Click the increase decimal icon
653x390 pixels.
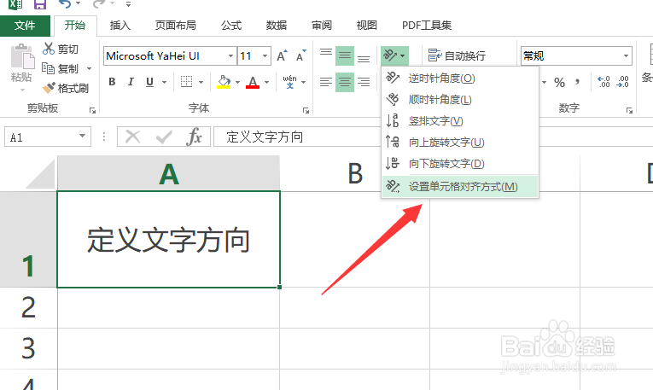point(603,82)
